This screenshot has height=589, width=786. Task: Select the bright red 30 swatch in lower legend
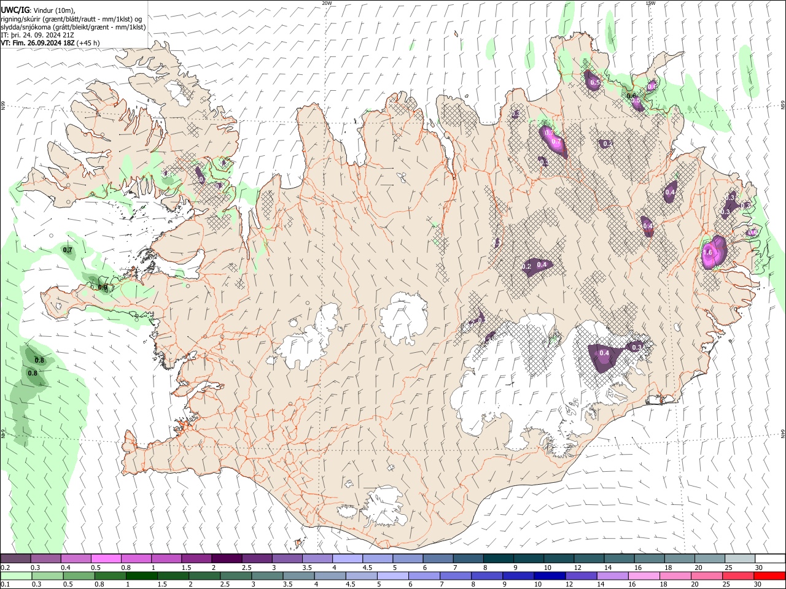769,576
